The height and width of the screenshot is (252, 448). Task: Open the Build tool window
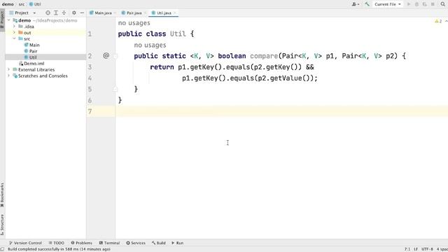(159, 243)
